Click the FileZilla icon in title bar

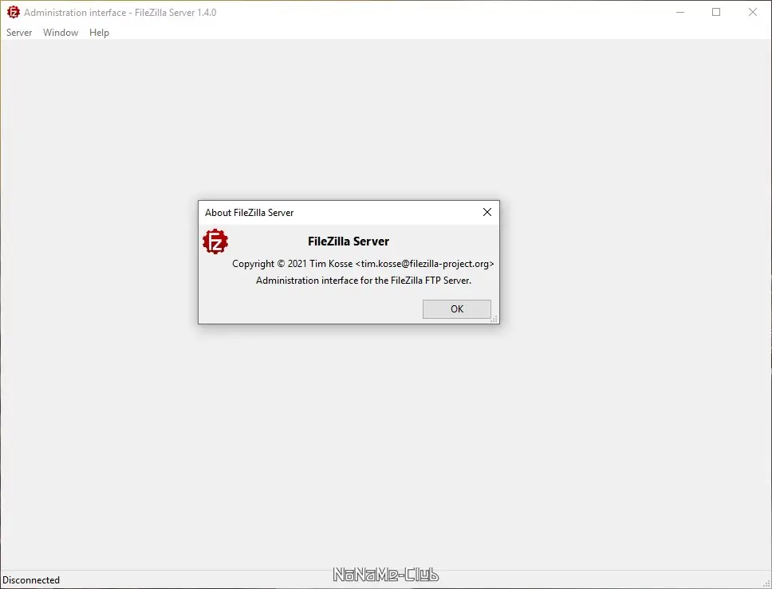(x=14, y=12)
